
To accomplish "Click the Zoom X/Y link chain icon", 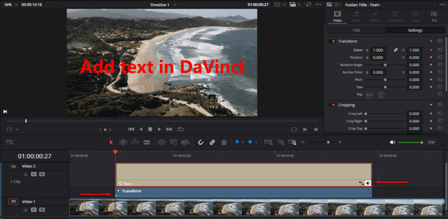I will (396, 50).
